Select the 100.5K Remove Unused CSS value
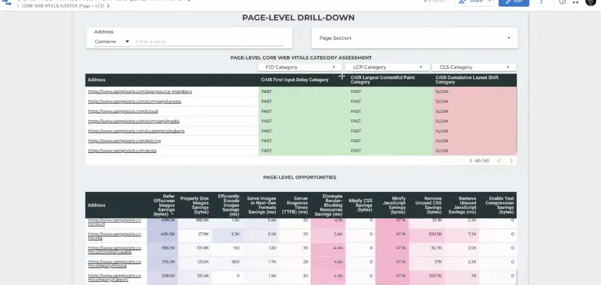The image size is (601, 285). click(x=435, y=234)
